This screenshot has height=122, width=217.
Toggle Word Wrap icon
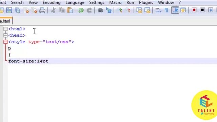(158, 10)
